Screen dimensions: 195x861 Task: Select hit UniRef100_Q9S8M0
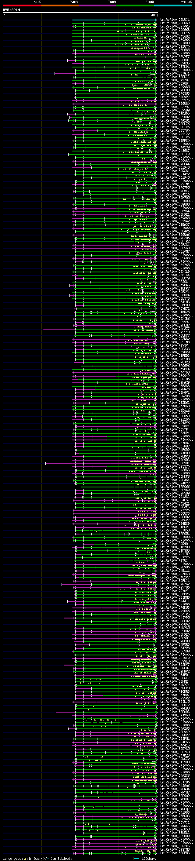click(x=175, y=836)
